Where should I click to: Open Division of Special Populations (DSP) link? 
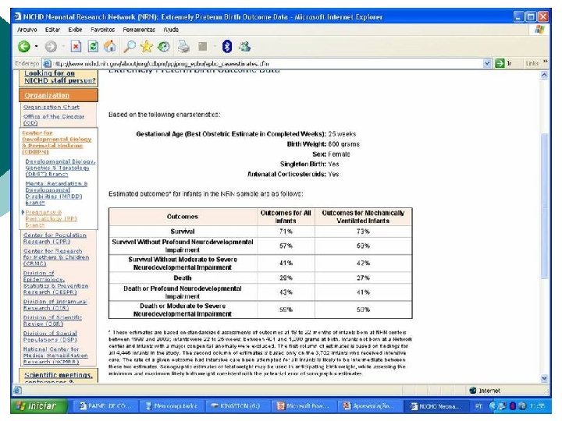(x=50, y=336)
